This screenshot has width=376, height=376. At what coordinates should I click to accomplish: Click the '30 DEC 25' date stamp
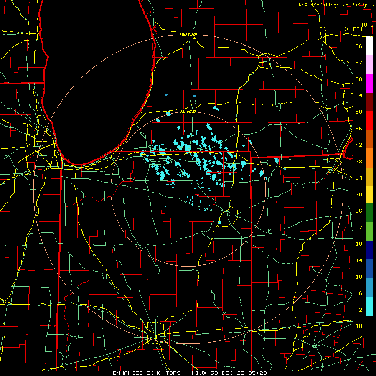228,373
